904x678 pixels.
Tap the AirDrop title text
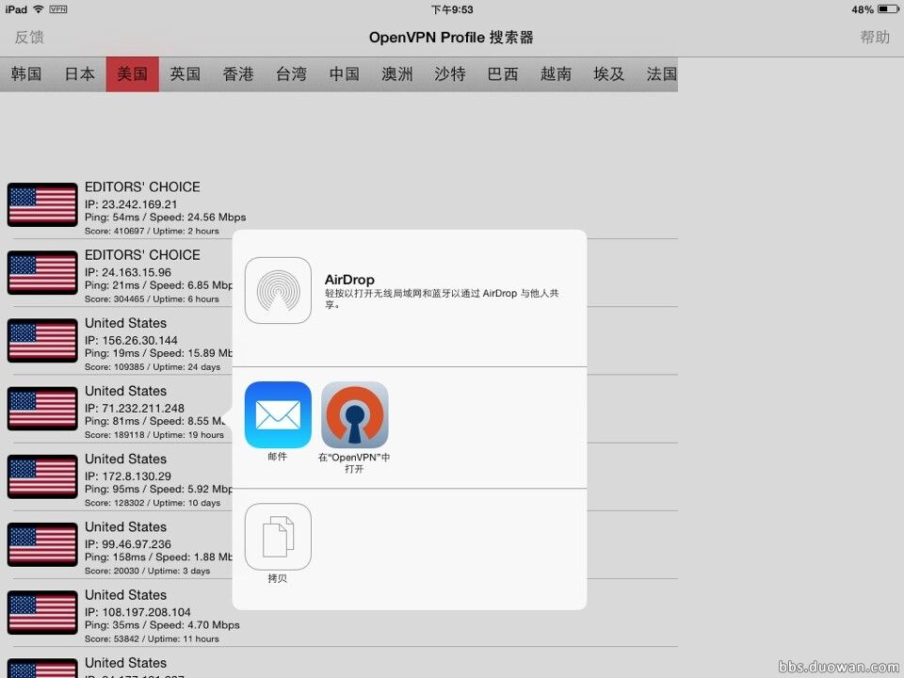coord(349,280)
